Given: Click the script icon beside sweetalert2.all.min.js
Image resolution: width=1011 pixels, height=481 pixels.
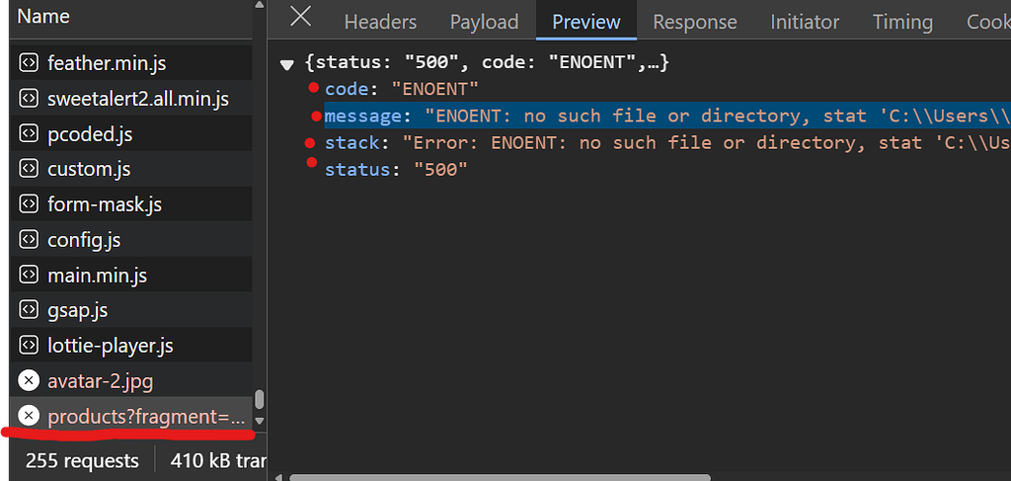Looking at the screenshot, I should point(29,99).
